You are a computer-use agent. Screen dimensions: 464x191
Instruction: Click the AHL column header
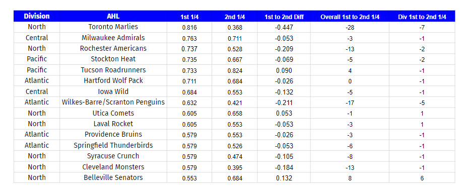click(x=113, y=16)
